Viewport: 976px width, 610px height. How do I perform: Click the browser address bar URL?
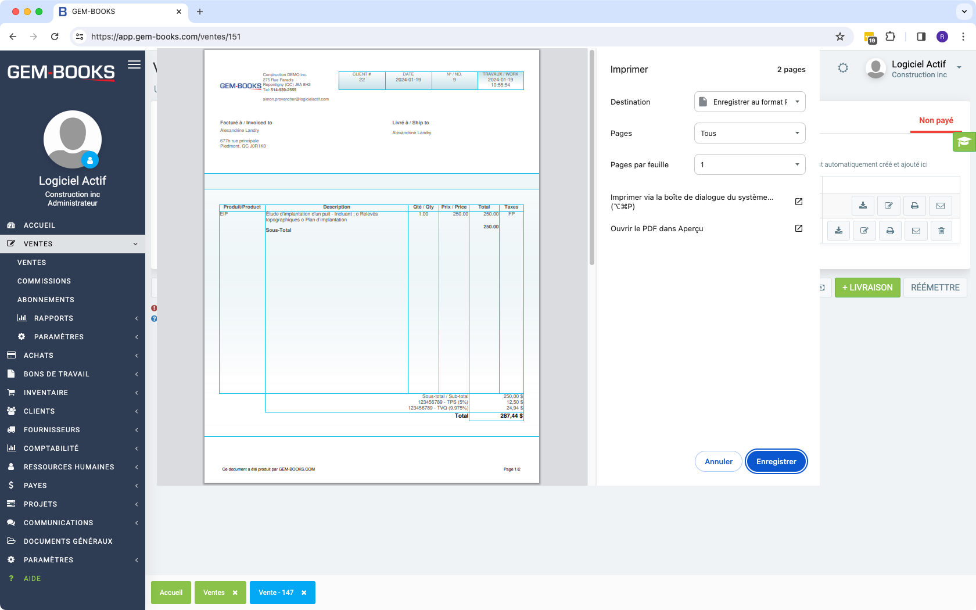[168, 36]
